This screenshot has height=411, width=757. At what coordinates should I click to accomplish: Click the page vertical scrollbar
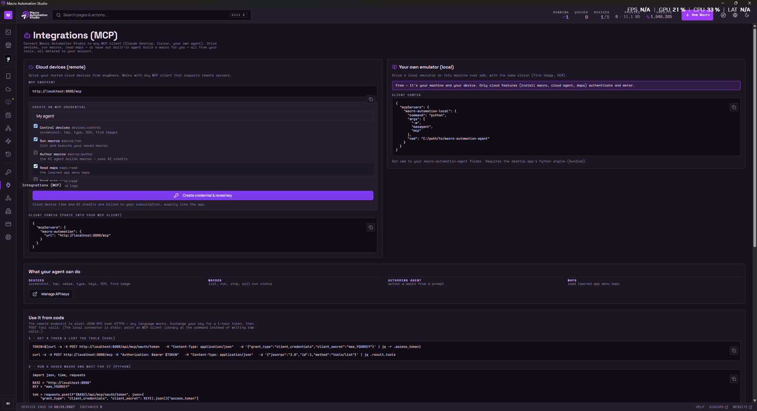pos(755,137)
